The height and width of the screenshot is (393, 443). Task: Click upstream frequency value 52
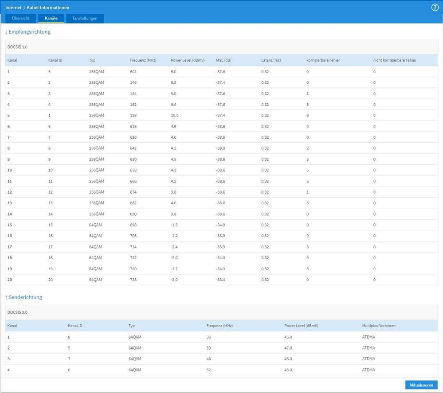208,370
